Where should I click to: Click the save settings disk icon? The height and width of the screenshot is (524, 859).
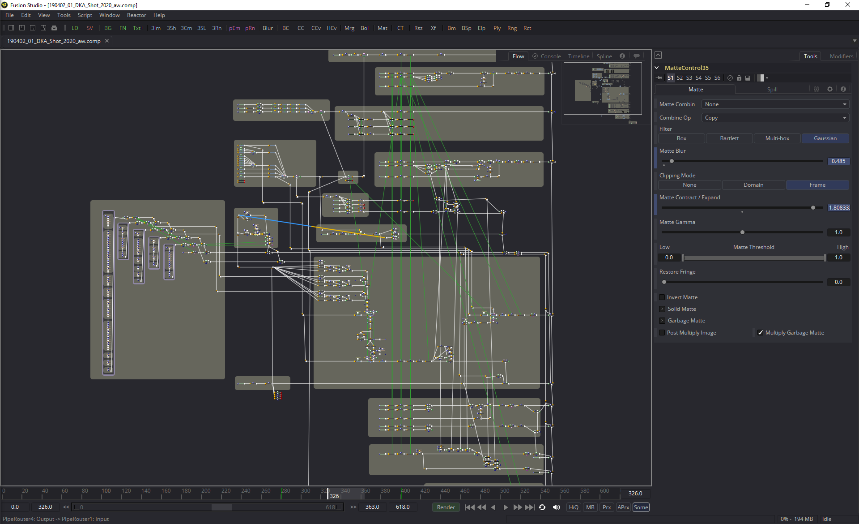coord(748,78)
